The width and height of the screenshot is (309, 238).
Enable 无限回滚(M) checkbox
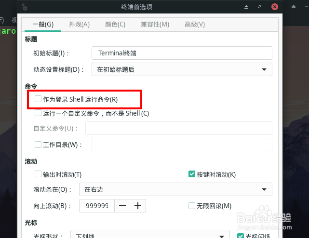[x=192, y=206]
